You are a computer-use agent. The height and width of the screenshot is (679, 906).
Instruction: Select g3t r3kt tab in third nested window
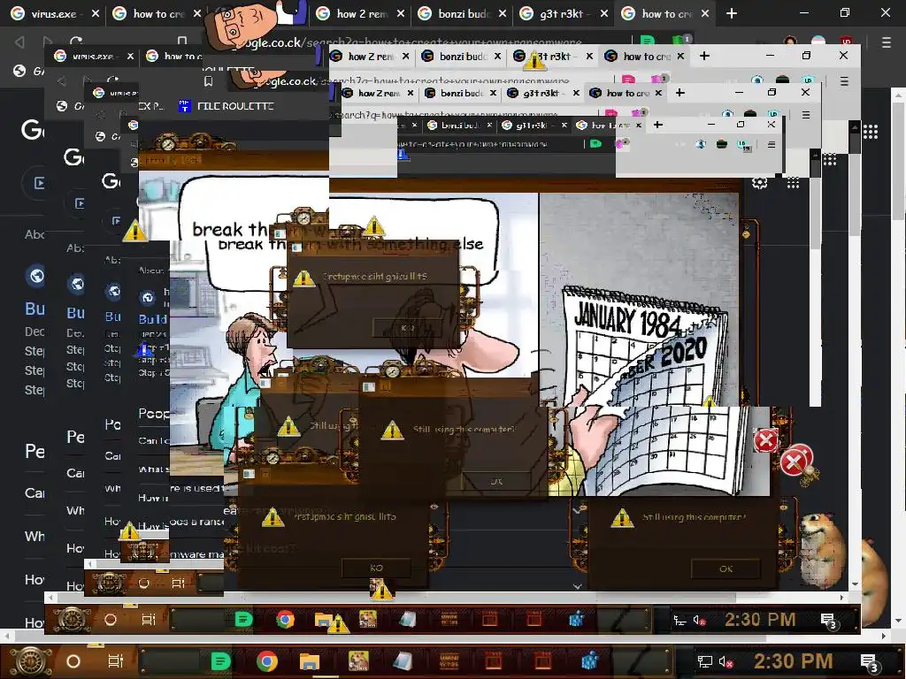click(541, 93)
